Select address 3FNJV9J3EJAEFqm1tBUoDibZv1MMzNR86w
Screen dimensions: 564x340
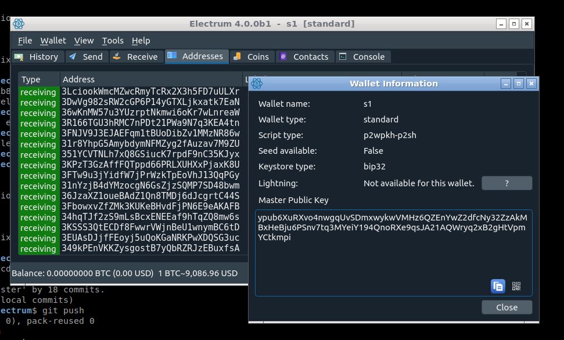(150, 133)
